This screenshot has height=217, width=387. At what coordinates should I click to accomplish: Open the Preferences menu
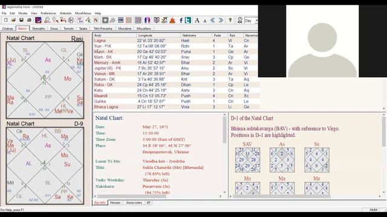(48, 13)
